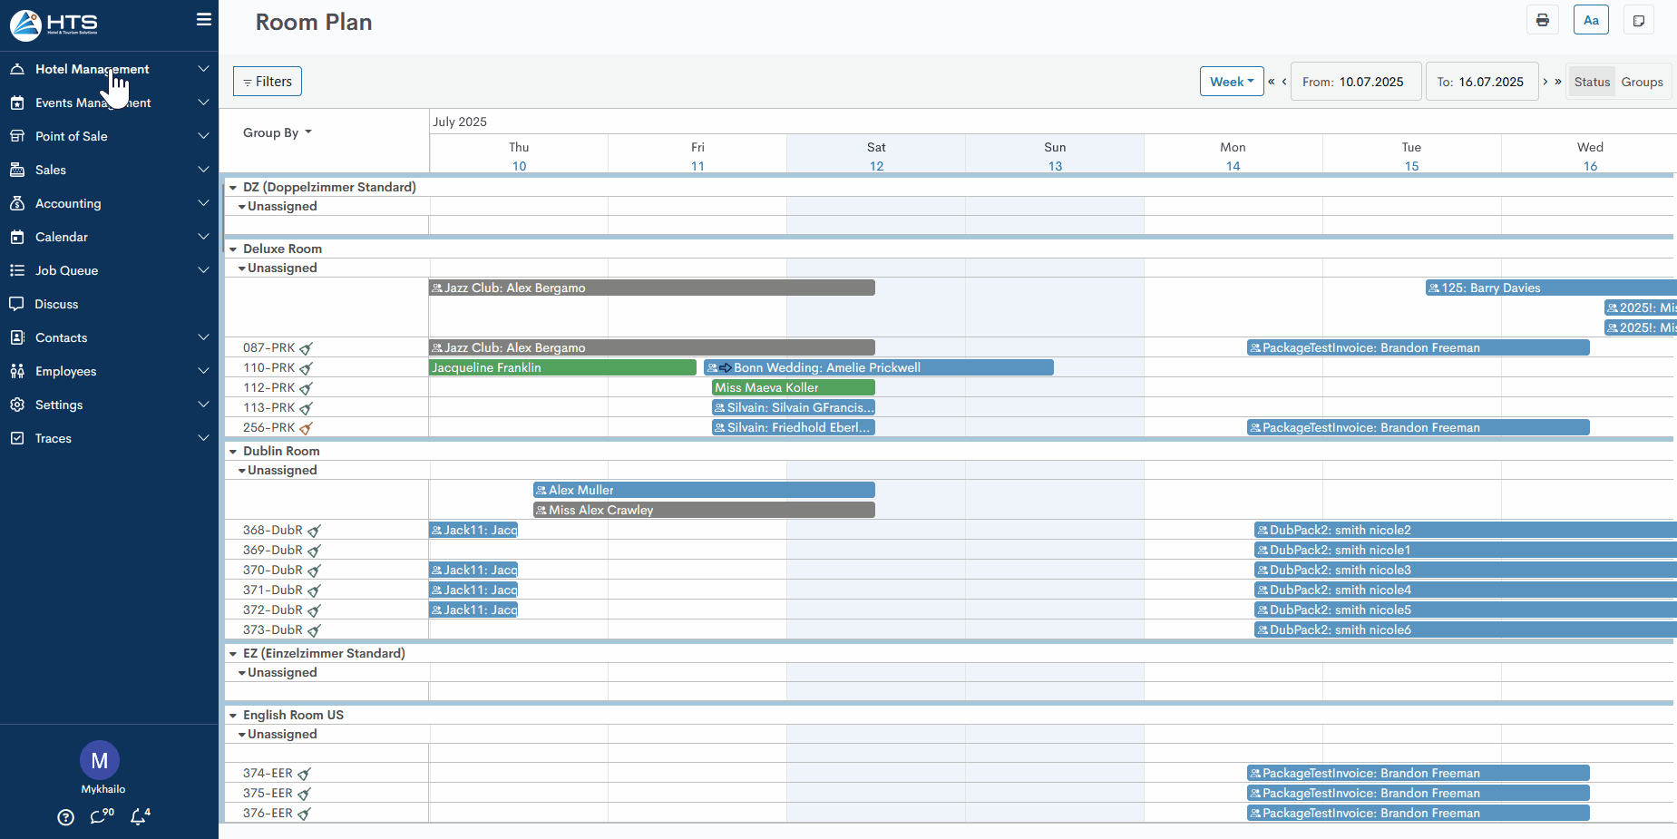Open the sticky note icon button
The width and height of the screenshot is (1677, 839).
(1638, 20)
